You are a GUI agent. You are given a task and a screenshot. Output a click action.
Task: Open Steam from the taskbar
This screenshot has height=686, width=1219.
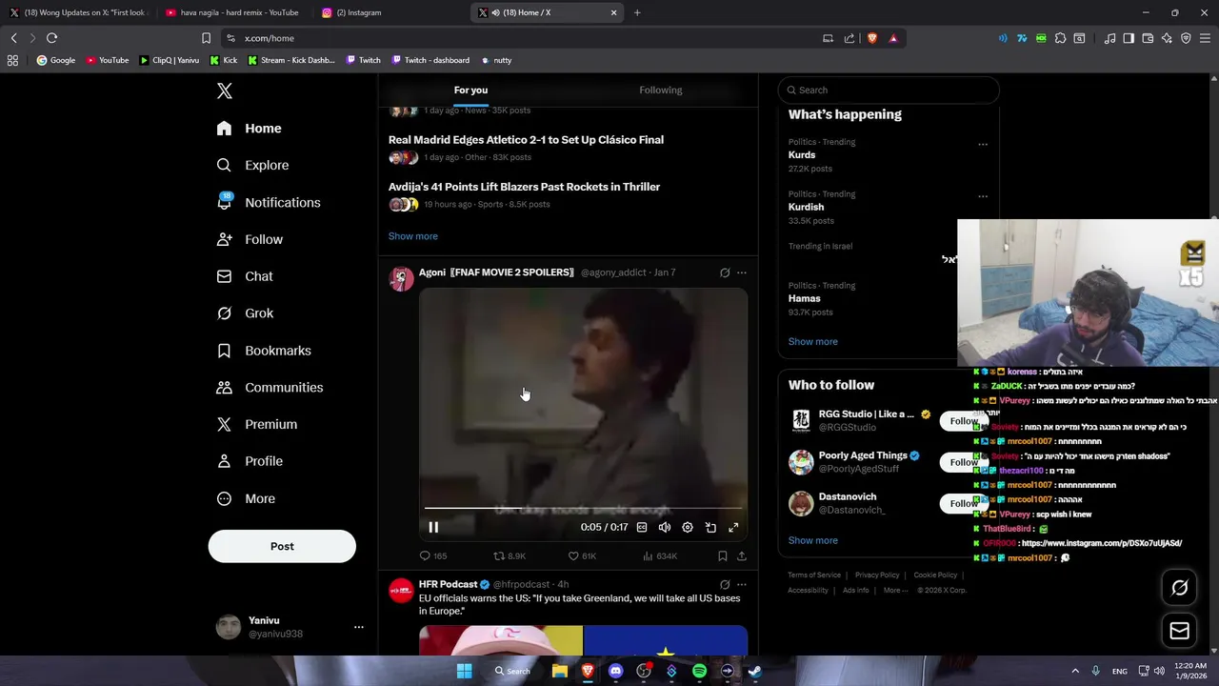754,671
